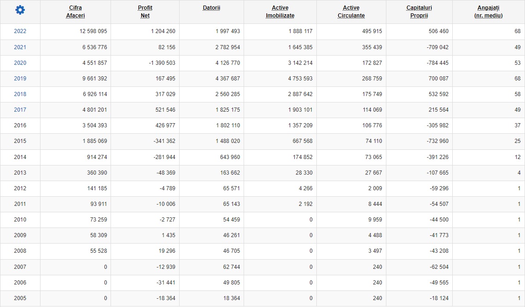Click the 2010 year cell
The image size is (525, 307).
point(20,220)
